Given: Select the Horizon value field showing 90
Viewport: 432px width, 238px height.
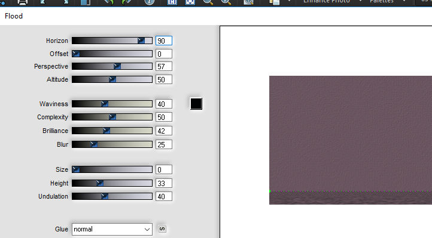Looking at the screenshot, I should [164, 41].
